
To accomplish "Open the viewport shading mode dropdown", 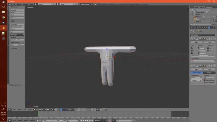I will tap(49, 110).
